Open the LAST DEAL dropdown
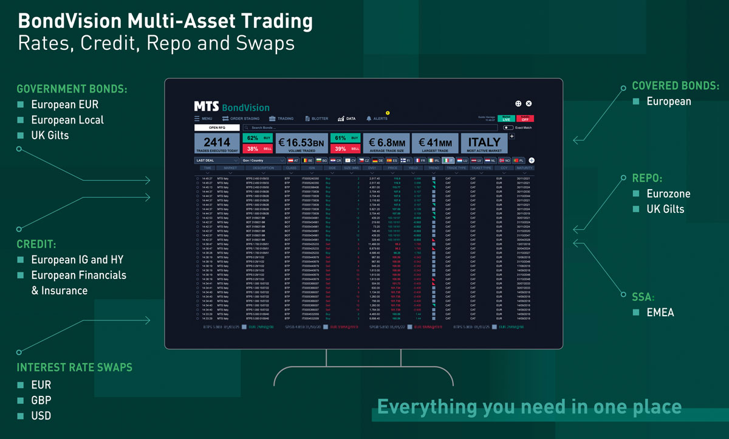Image resolution: width=729 pixels, height=439 pixels. [x=217, y=161]
